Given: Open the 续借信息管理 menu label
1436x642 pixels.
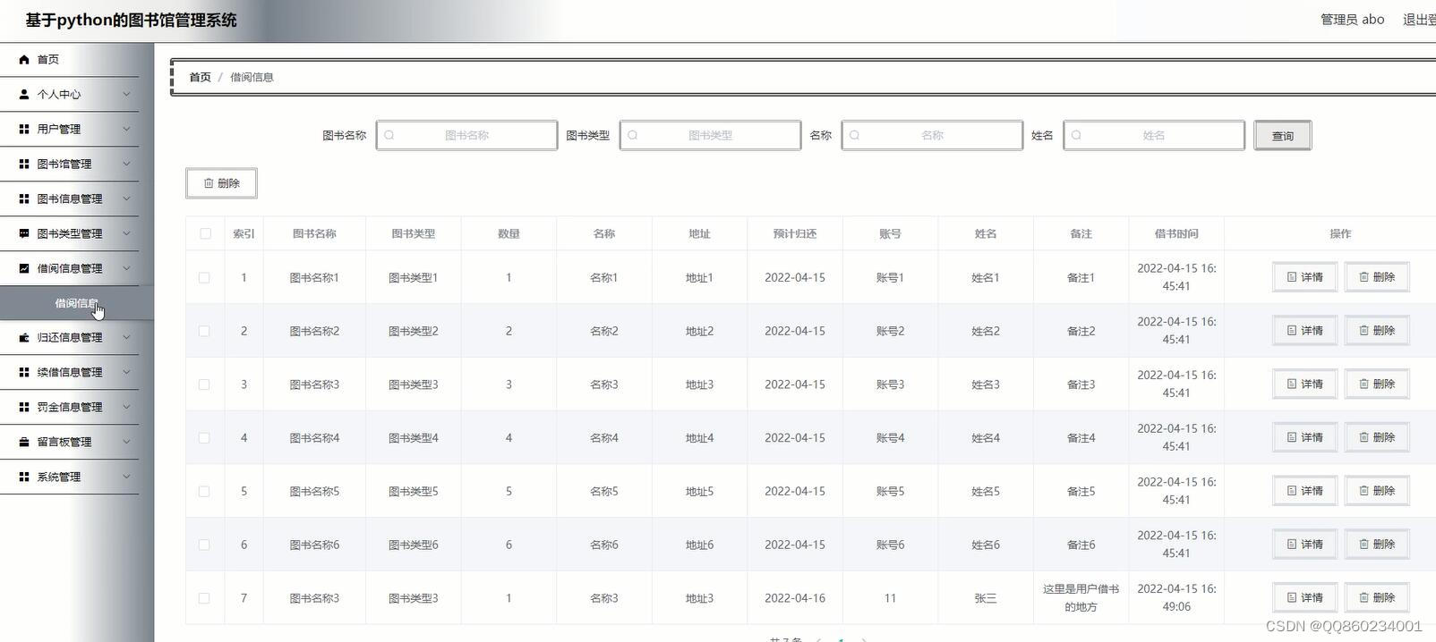Looking at the screenshot, I should pos(70,372).
